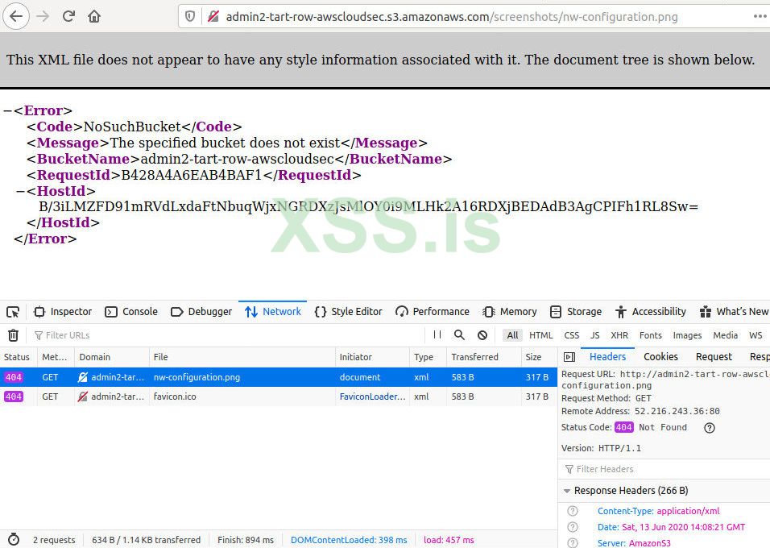The width and height of the screenshot is (770, 548).
Task: Sort requests by Type column
Action: [427, 357]
